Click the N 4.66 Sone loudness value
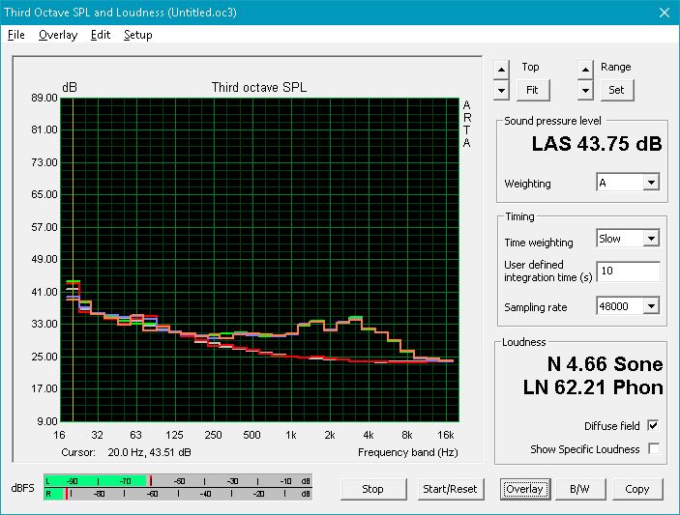The image size is (680, 515). [x=605, y=364]
